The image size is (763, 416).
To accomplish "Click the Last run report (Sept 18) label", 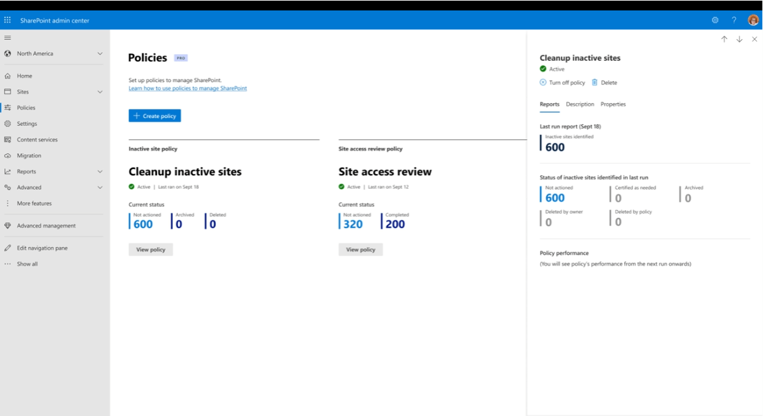I will coord(571,126).
